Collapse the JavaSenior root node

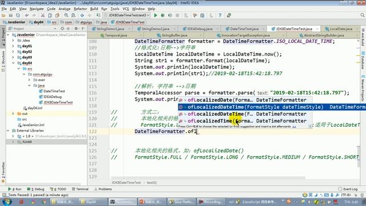[8, 35]
